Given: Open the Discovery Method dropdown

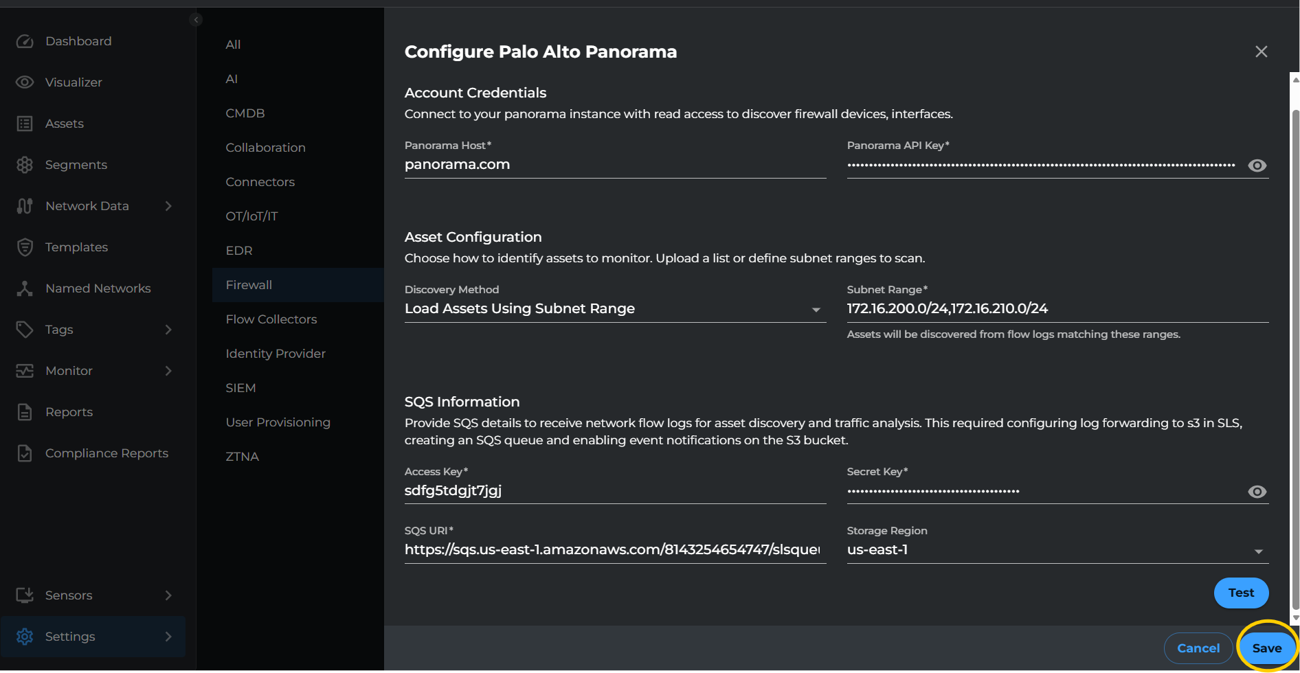Looking at the screenshot, I should 816,310.
